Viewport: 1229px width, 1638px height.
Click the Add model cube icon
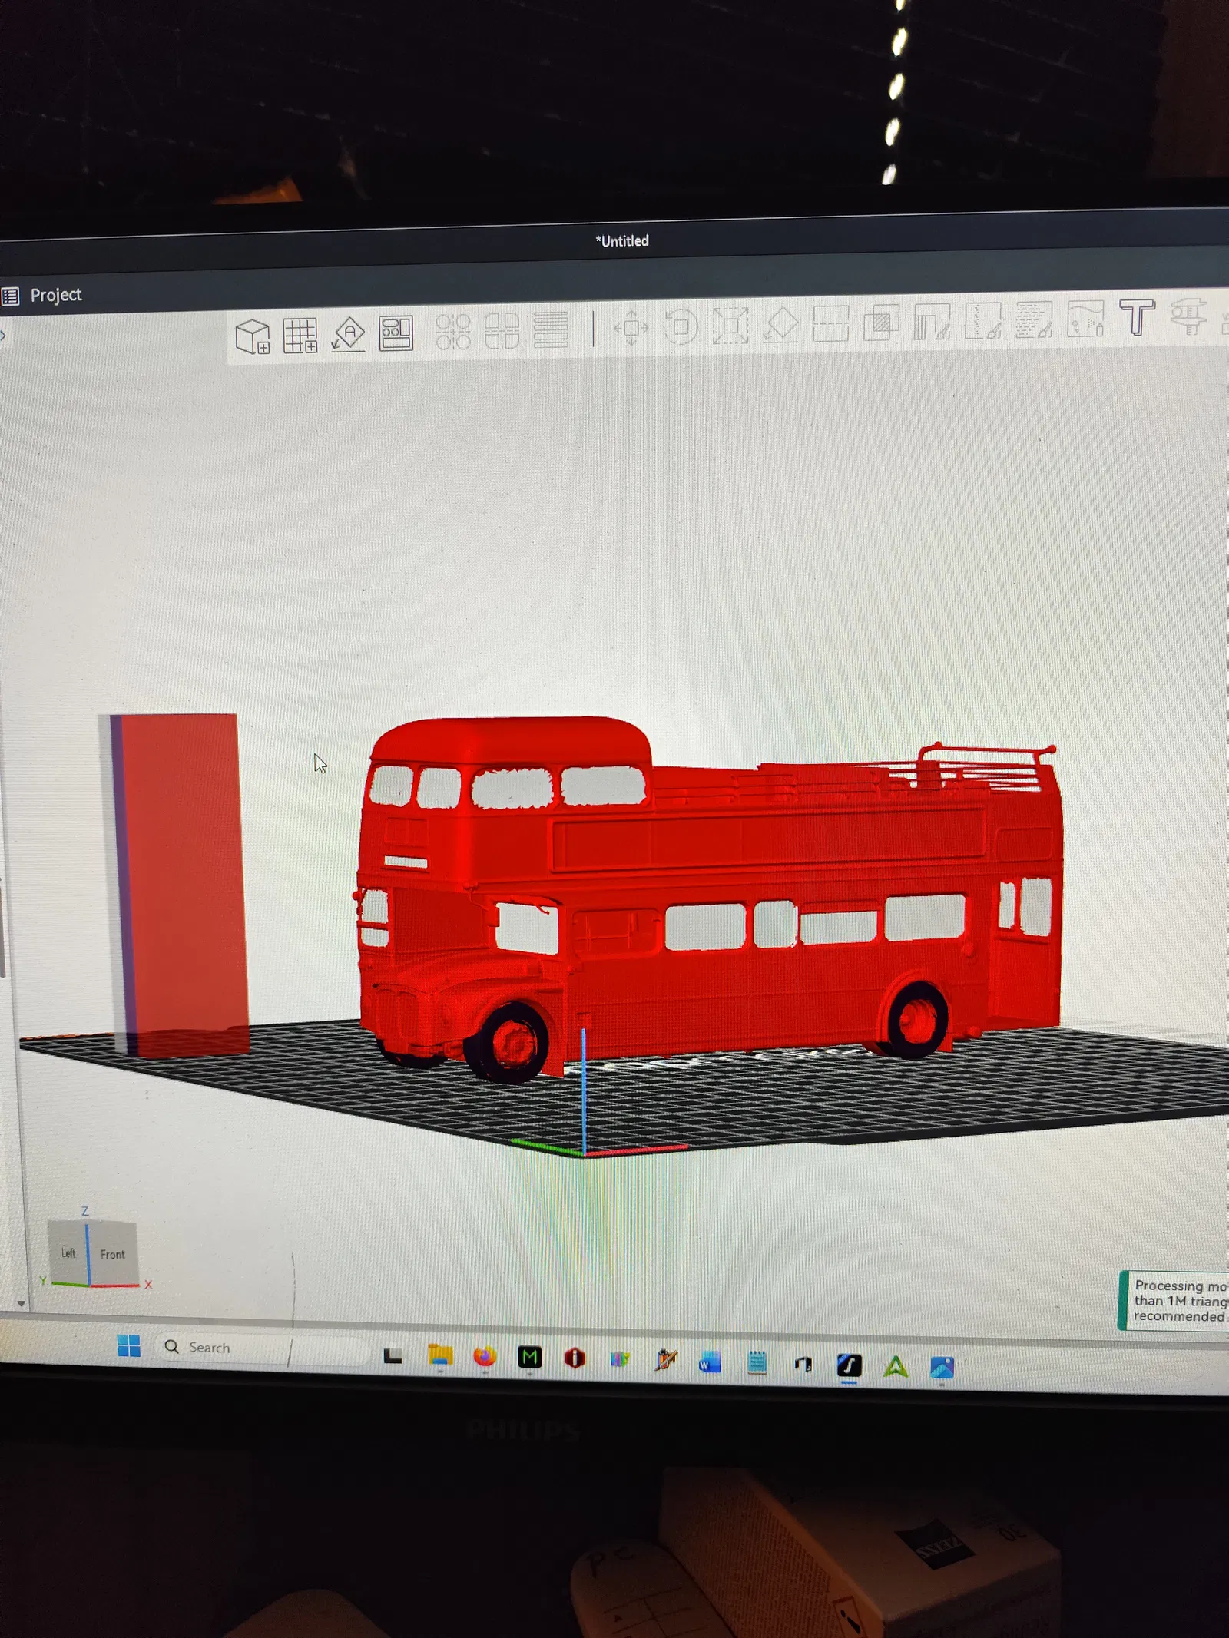(253, 336)
